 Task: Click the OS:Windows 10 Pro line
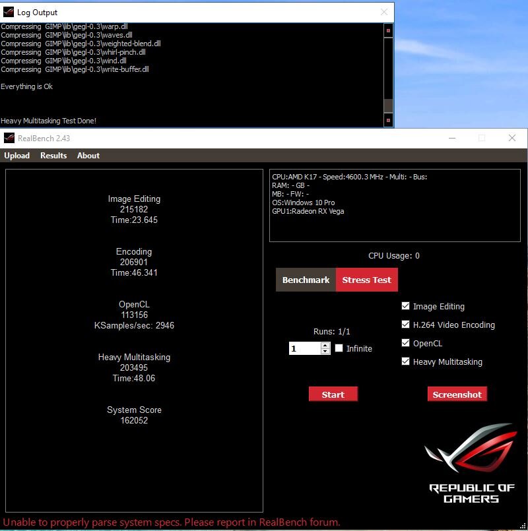click(304, 203)
